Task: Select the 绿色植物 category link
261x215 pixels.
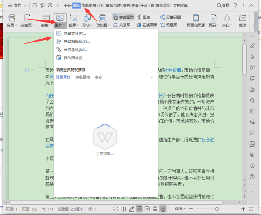Action: click(x=83, y=77)
